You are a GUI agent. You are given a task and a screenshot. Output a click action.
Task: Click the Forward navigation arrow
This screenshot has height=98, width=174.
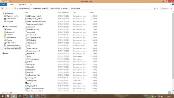(6, 8)
